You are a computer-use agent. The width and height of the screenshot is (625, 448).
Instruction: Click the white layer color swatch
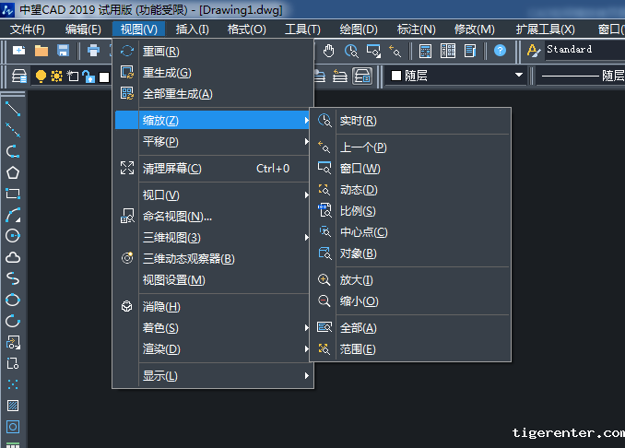pos(104,76)
